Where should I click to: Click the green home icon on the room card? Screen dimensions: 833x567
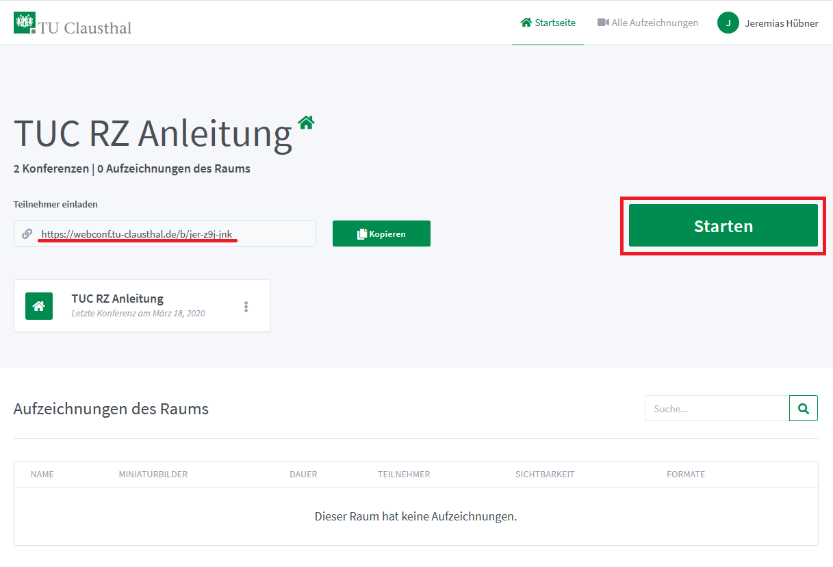(39, 306)
